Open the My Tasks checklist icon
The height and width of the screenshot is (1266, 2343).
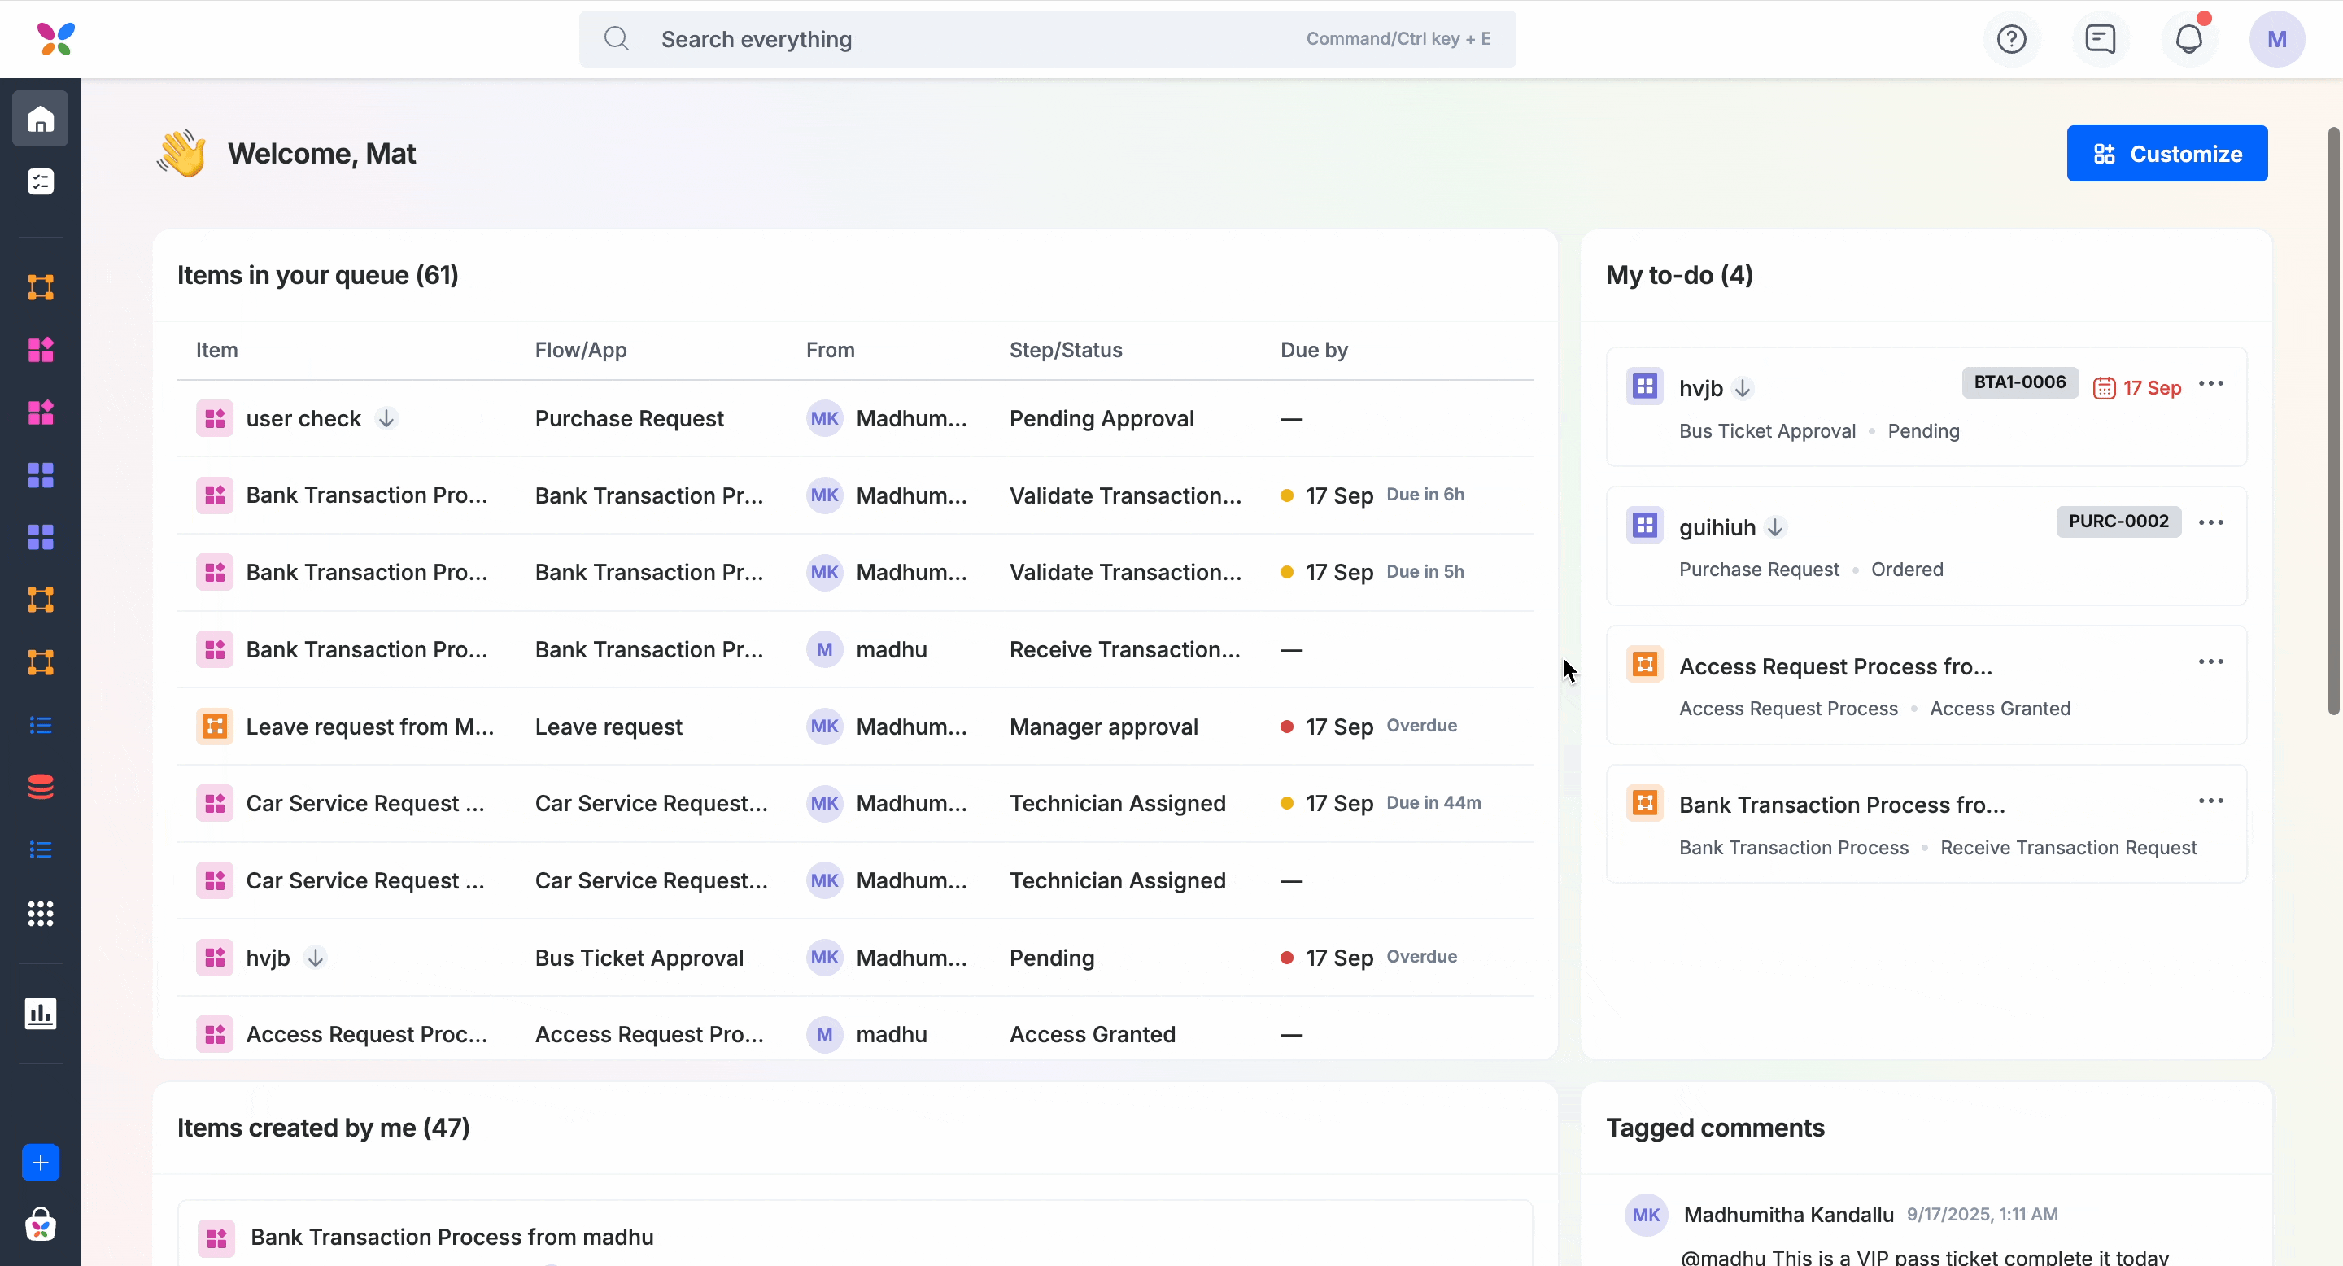[x=40, y=182]
